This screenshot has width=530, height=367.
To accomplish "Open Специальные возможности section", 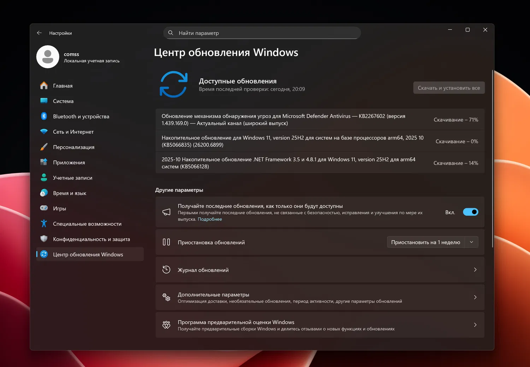I will pyautogui.click(x=90, y=224).
